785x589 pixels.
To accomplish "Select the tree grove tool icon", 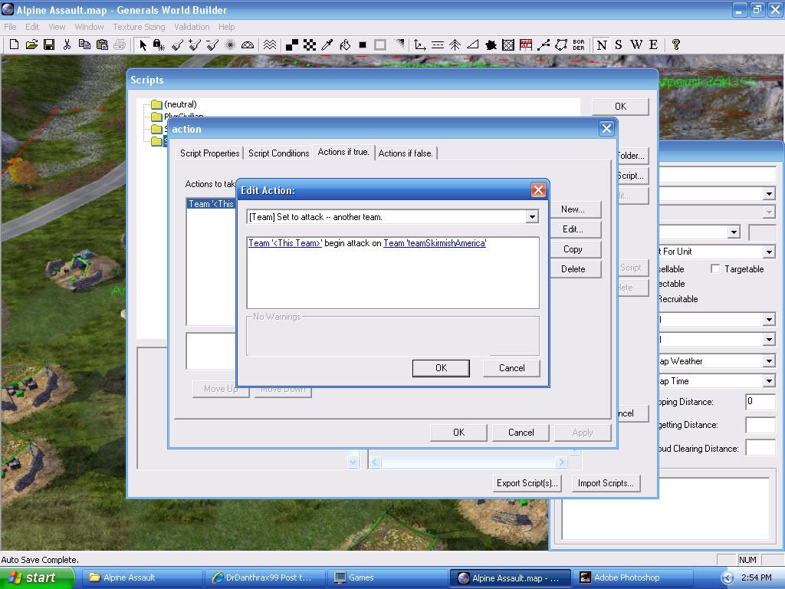I will [x=455, y=44].
